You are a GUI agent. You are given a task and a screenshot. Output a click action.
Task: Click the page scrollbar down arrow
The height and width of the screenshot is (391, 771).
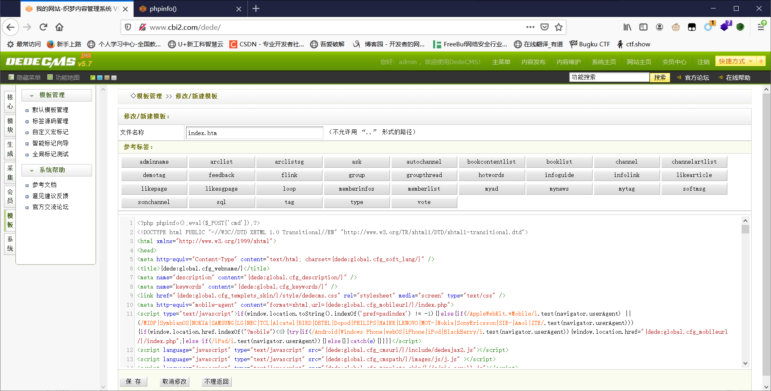click(x=766, y=386)
